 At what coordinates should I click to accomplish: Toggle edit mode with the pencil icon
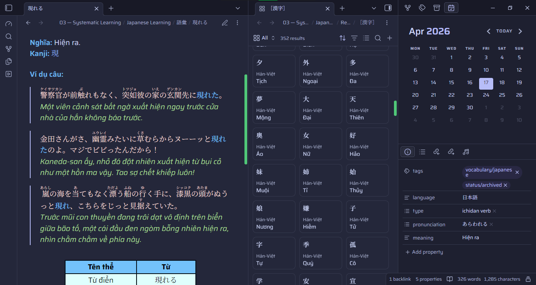point(225,23)
